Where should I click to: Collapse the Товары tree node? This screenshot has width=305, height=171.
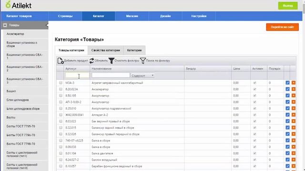click(5, 25)
